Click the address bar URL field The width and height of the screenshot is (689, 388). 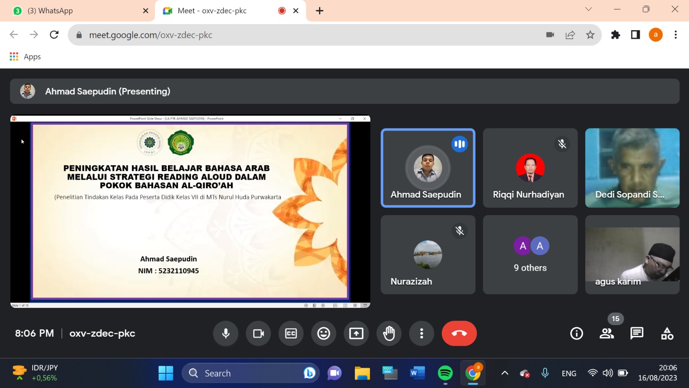[334, 35]
